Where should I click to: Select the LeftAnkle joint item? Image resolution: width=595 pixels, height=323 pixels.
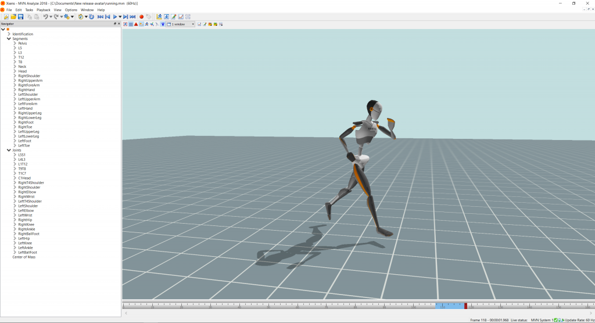[x=26, y=248]
